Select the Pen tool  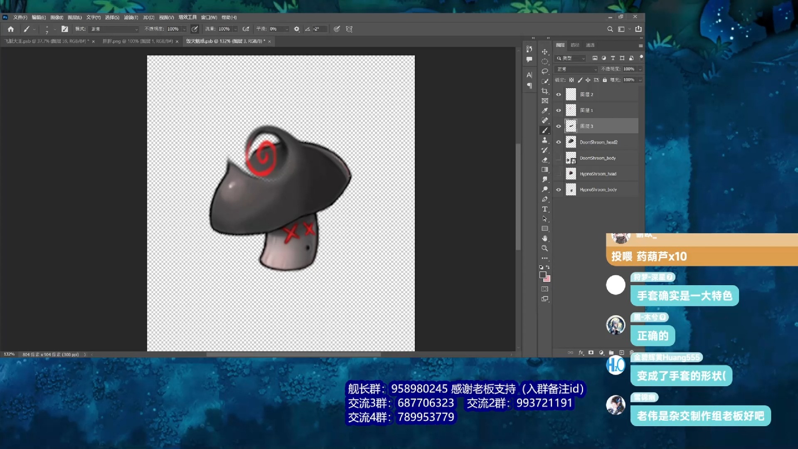pos(544,199)
